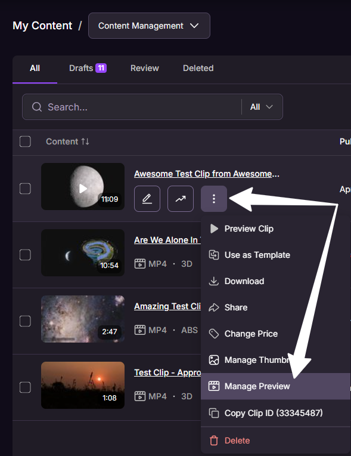
Task: Open the starfield thumbnail 2:47
Action: (x=83, y=319)
